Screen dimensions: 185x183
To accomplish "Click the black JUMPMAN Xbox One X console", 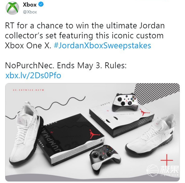I will [x=71, y=139].
